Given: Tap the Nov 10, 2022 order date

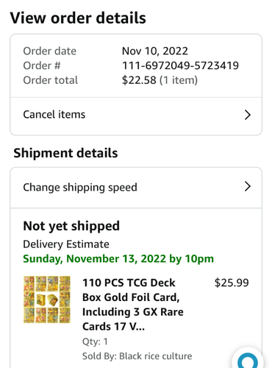Looking at the screenshot, I should [155, 51].
